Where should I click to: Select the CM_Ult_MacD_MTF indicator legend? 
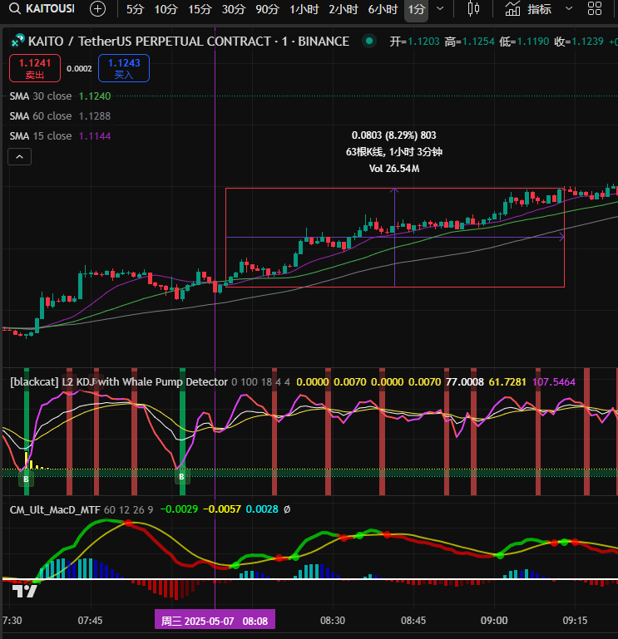55,509
